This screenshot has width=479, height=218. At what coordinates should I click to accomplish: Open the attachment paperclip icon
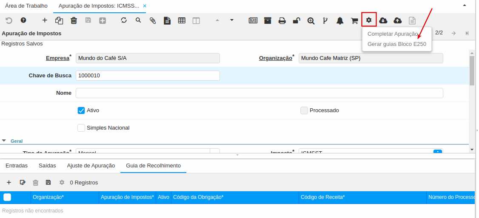click(x=153, y=20)
